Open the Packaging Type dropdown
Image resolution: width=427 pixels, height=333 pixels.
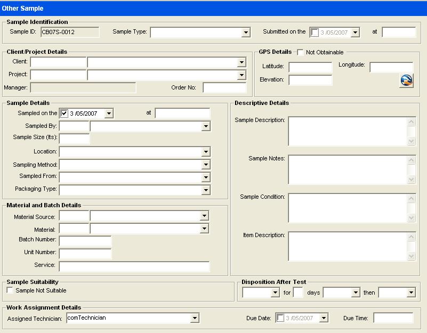coord(206,190)
